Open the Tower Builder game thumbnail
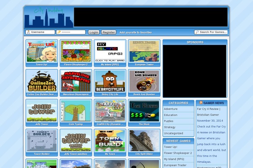Screen dimensions: 253x168 point(42,141)
